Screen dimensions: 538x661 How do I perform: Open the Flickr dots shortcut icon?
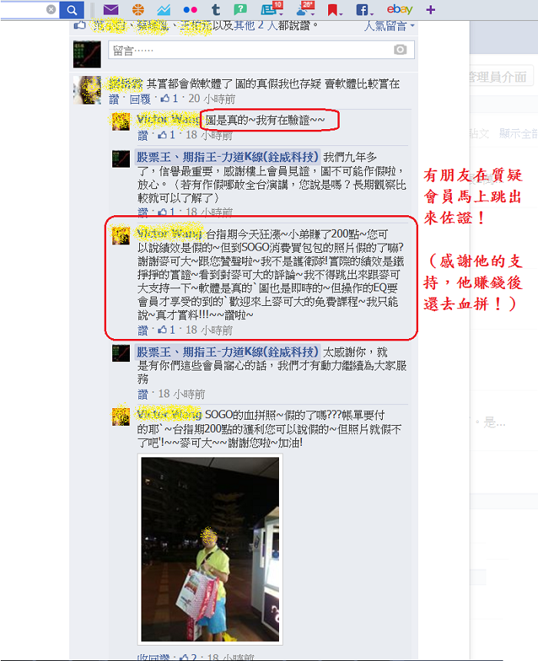(x=190, y=10)
